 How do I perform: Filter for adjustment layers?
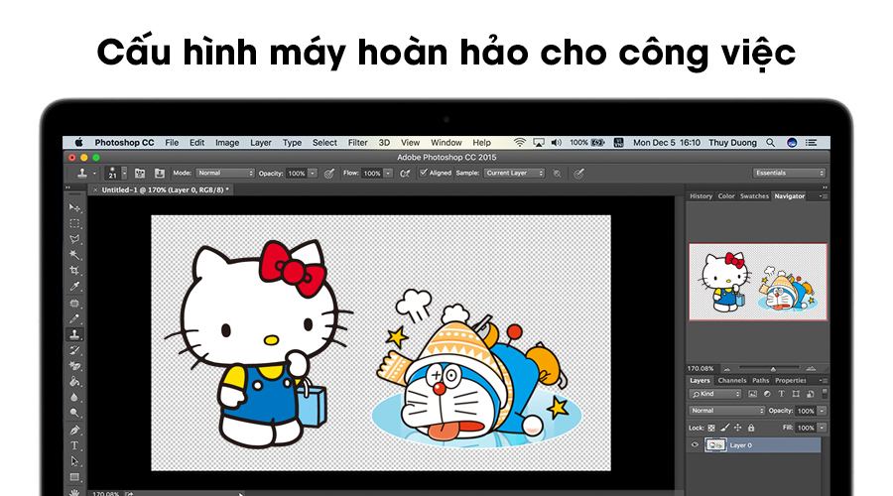pyautogui.click(x=767, y=394)
